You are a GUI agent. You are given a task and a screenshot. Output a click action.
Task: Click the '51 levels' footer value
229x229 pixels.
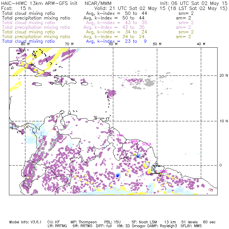click(189, 222)
